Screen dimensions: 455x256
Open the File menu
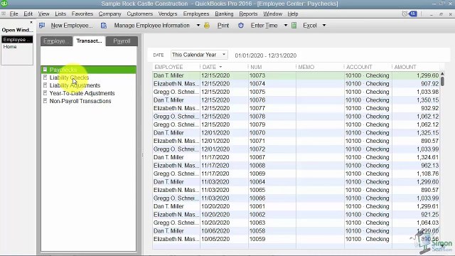click(14, 14)
